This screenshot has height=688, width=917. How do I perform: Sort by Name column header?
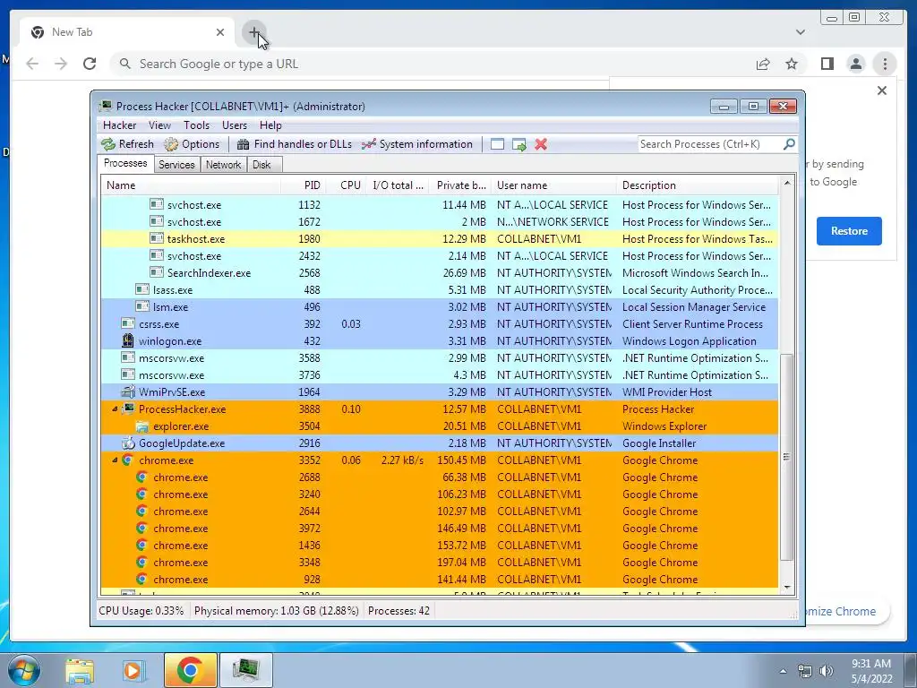pos(190,185)
